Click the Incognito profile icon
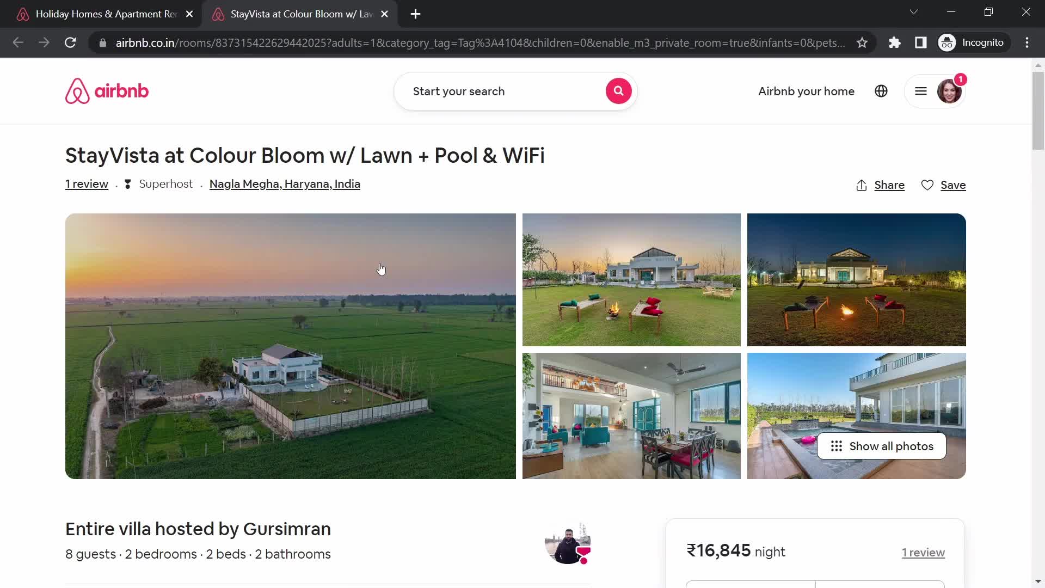 948,42
